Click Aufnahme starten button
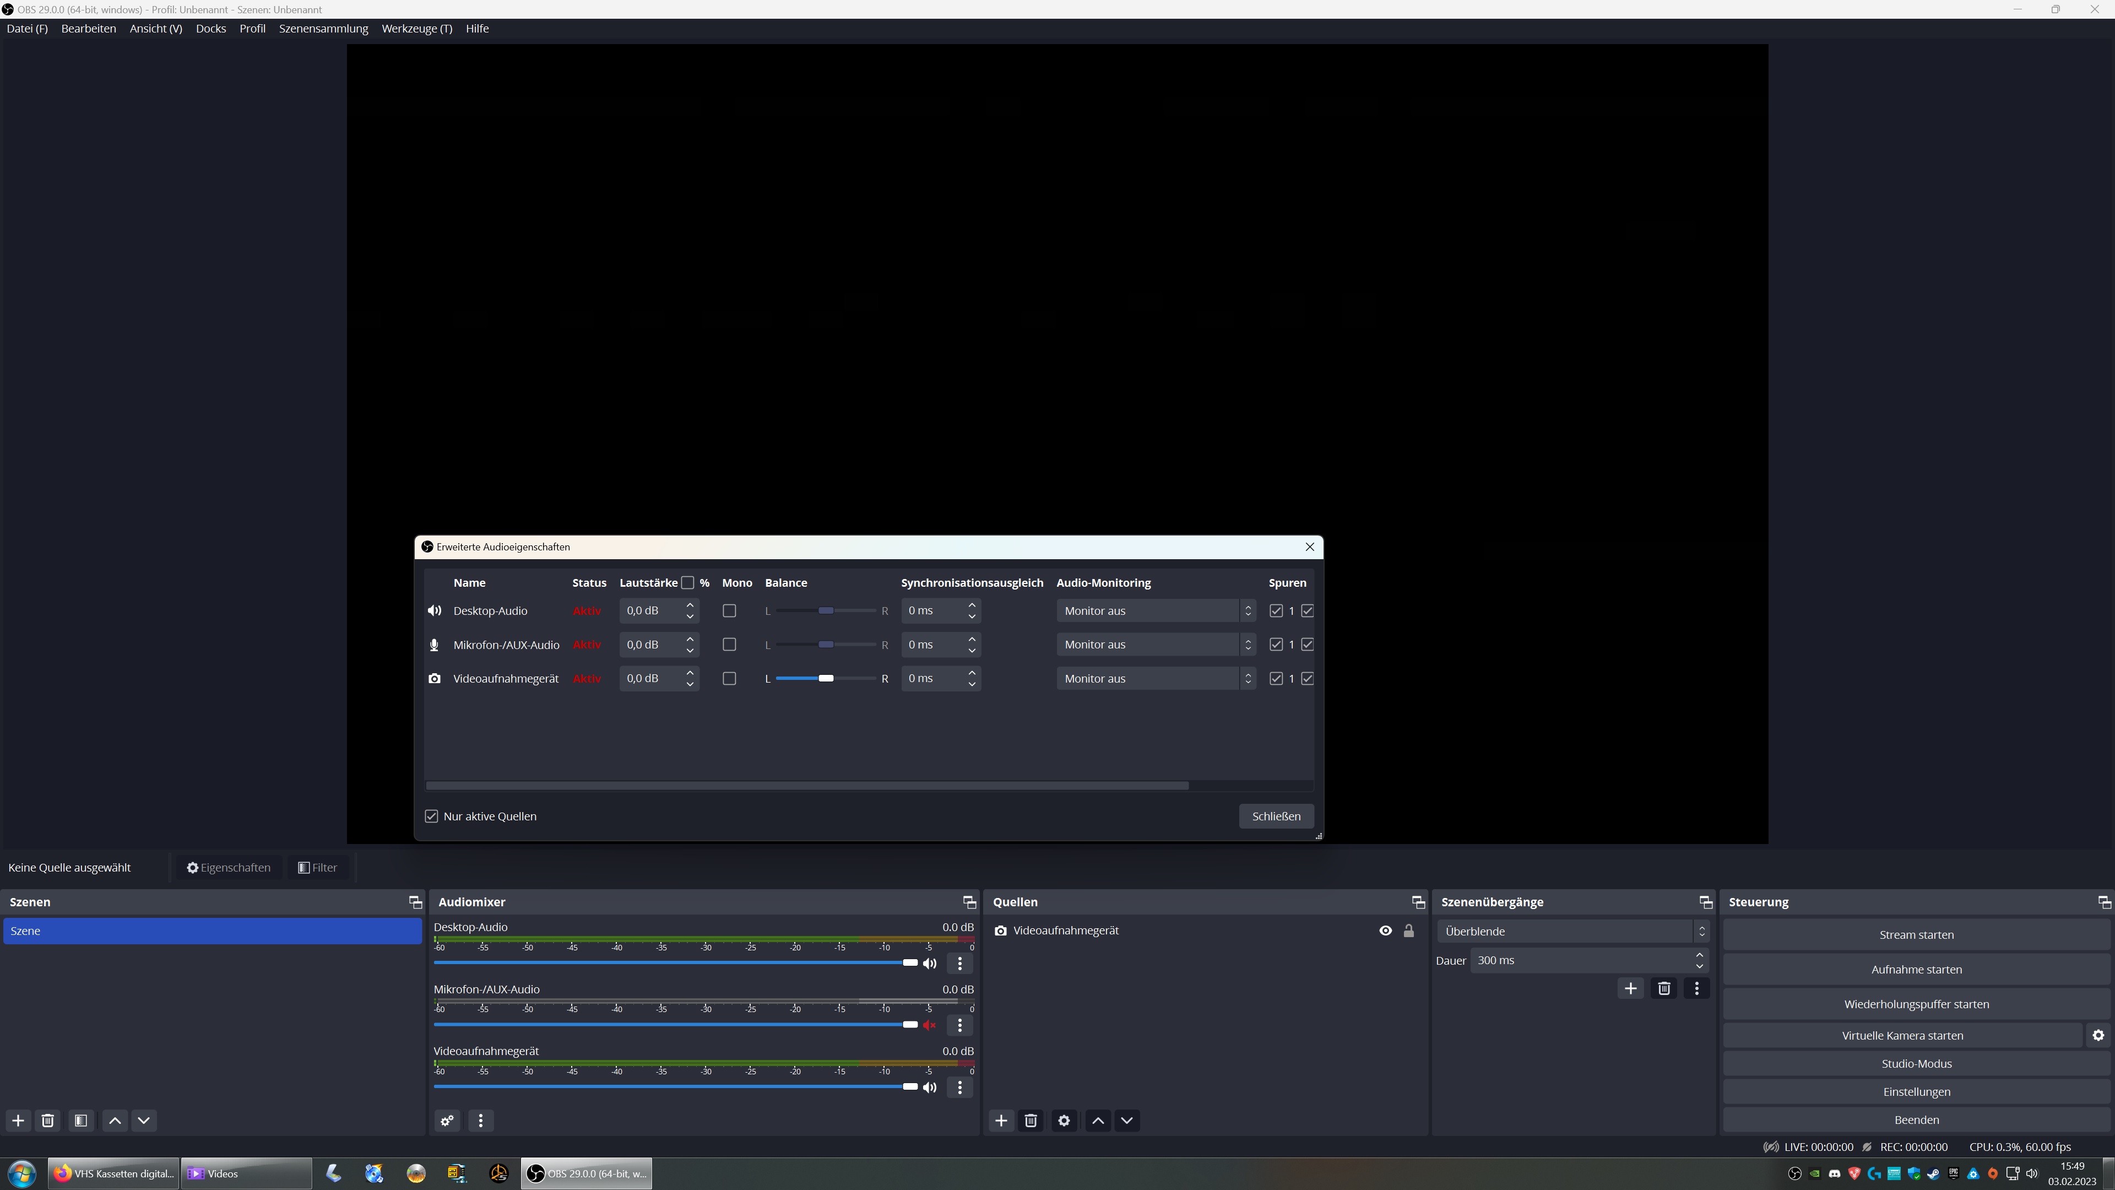 coord(1916,969)
